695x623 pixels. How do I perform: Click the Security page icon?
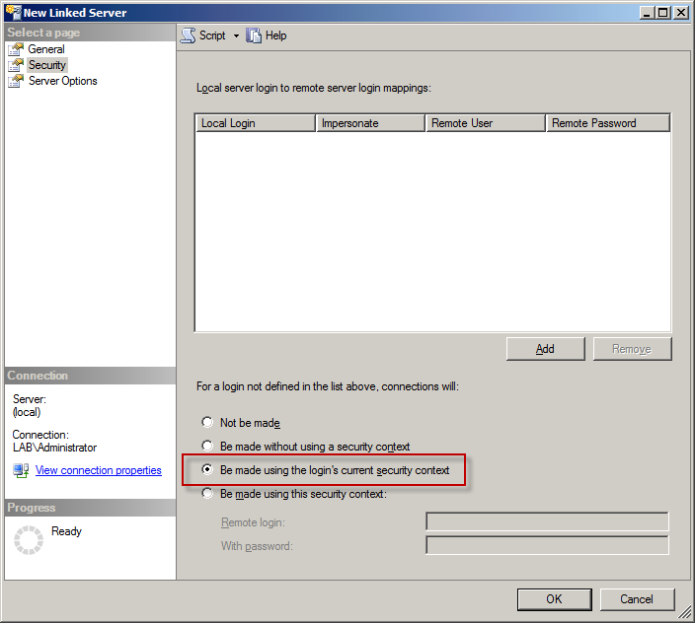(16, 65)
